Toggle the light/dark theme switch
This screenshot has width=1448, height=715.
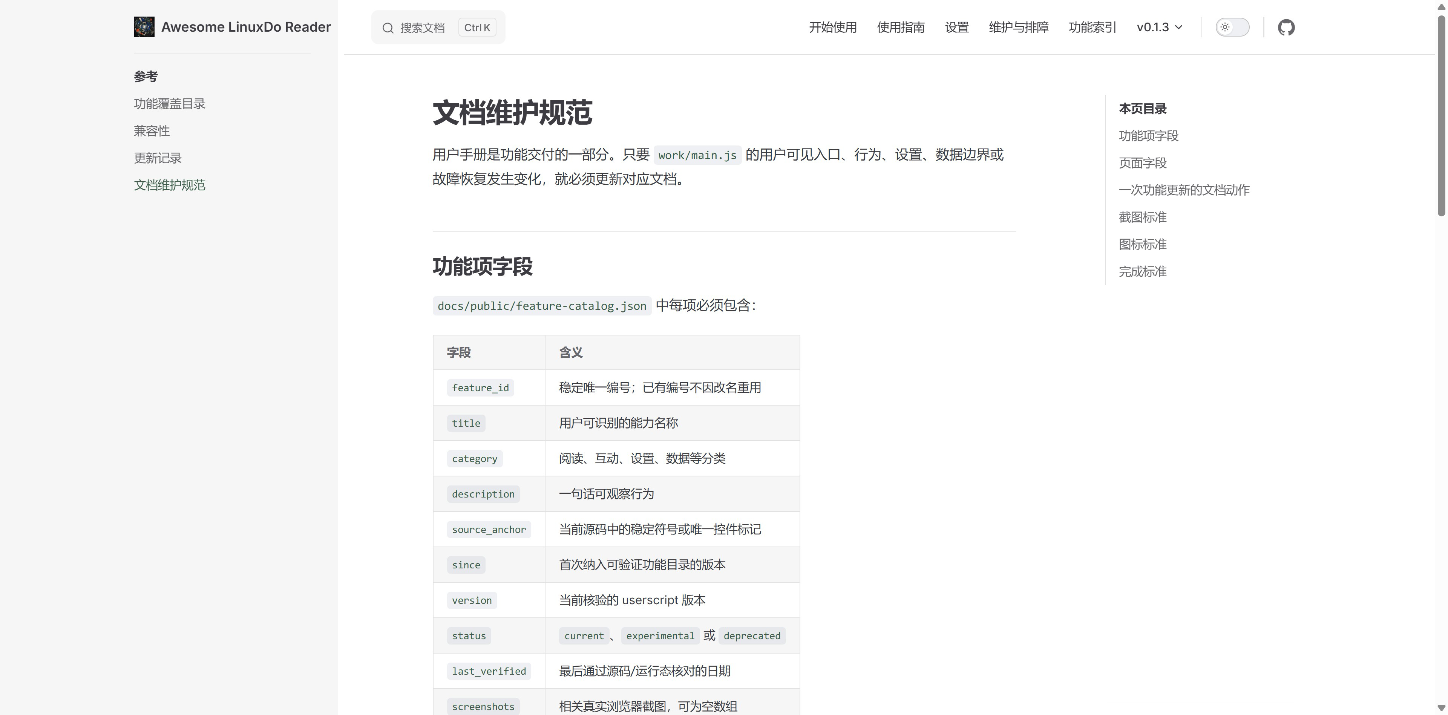click(x=1232, y=27)
